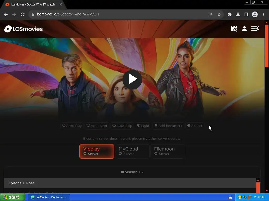The image size is (269, 201).
Task: Open the user account icon on the site
Action: pyautogui.click(x=244, y=29)
